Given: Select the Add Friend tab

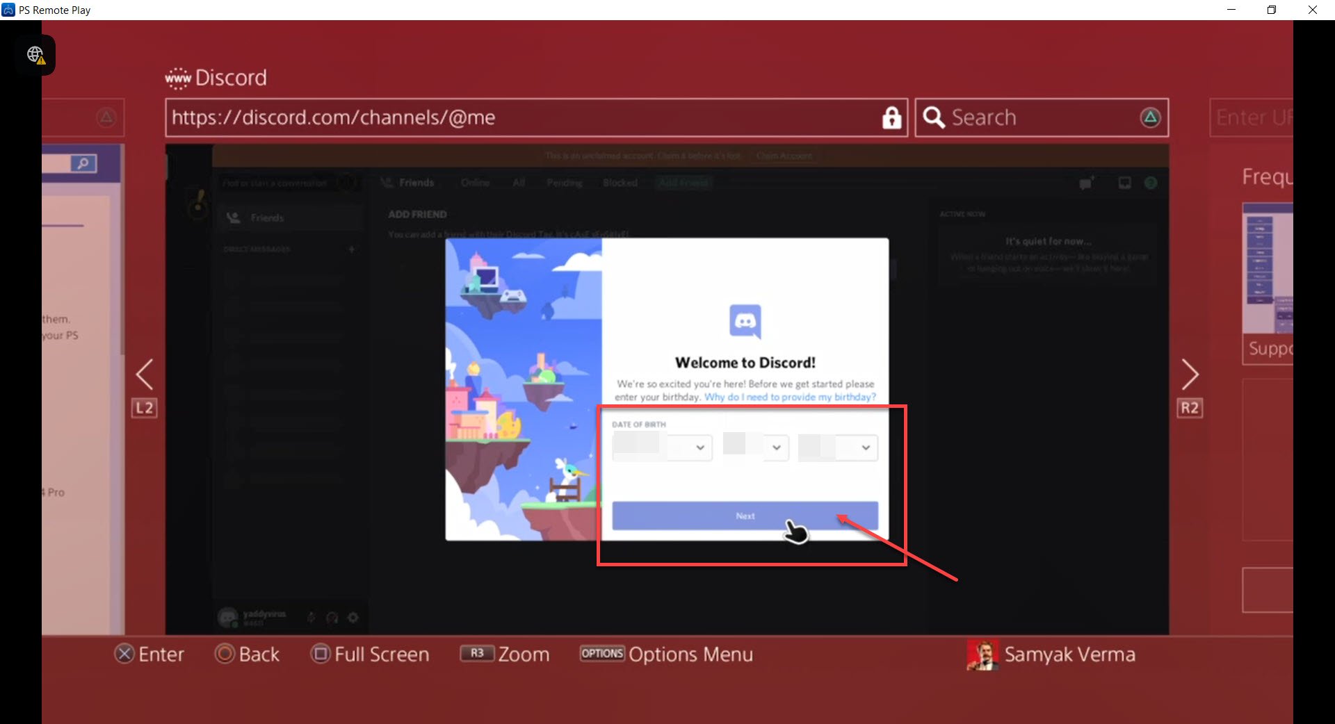Looking at the screenshot, I should point(683,183).
